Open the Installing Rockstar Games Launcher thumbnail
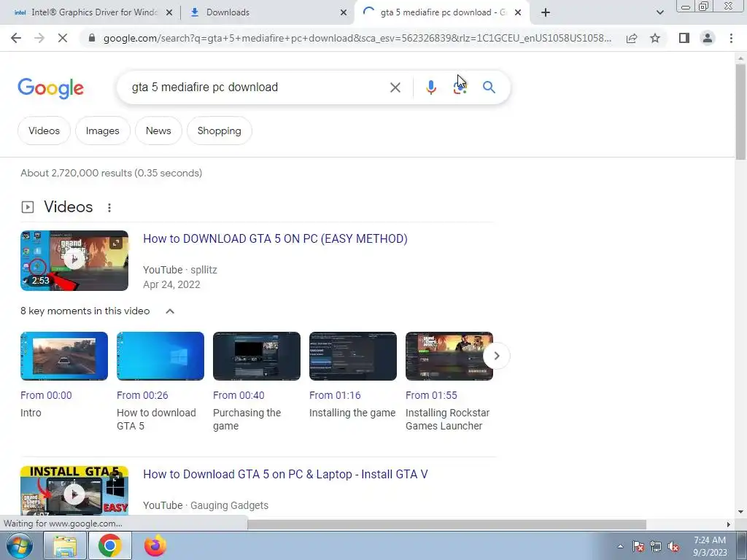747x560 pixels. (x=449, y=356)
